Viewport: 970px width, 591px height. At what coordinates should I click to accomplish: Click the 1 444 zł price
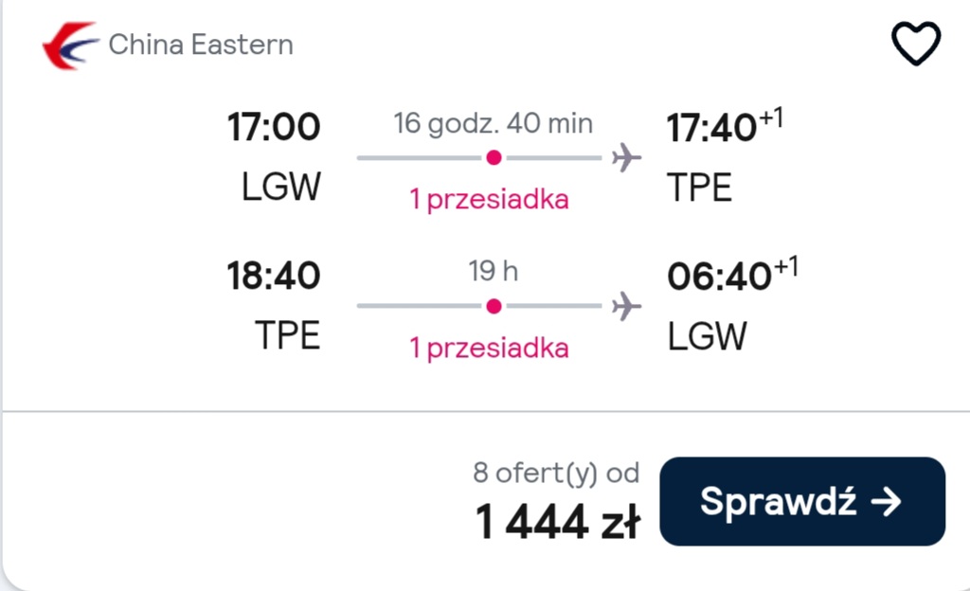pos(557,523)
